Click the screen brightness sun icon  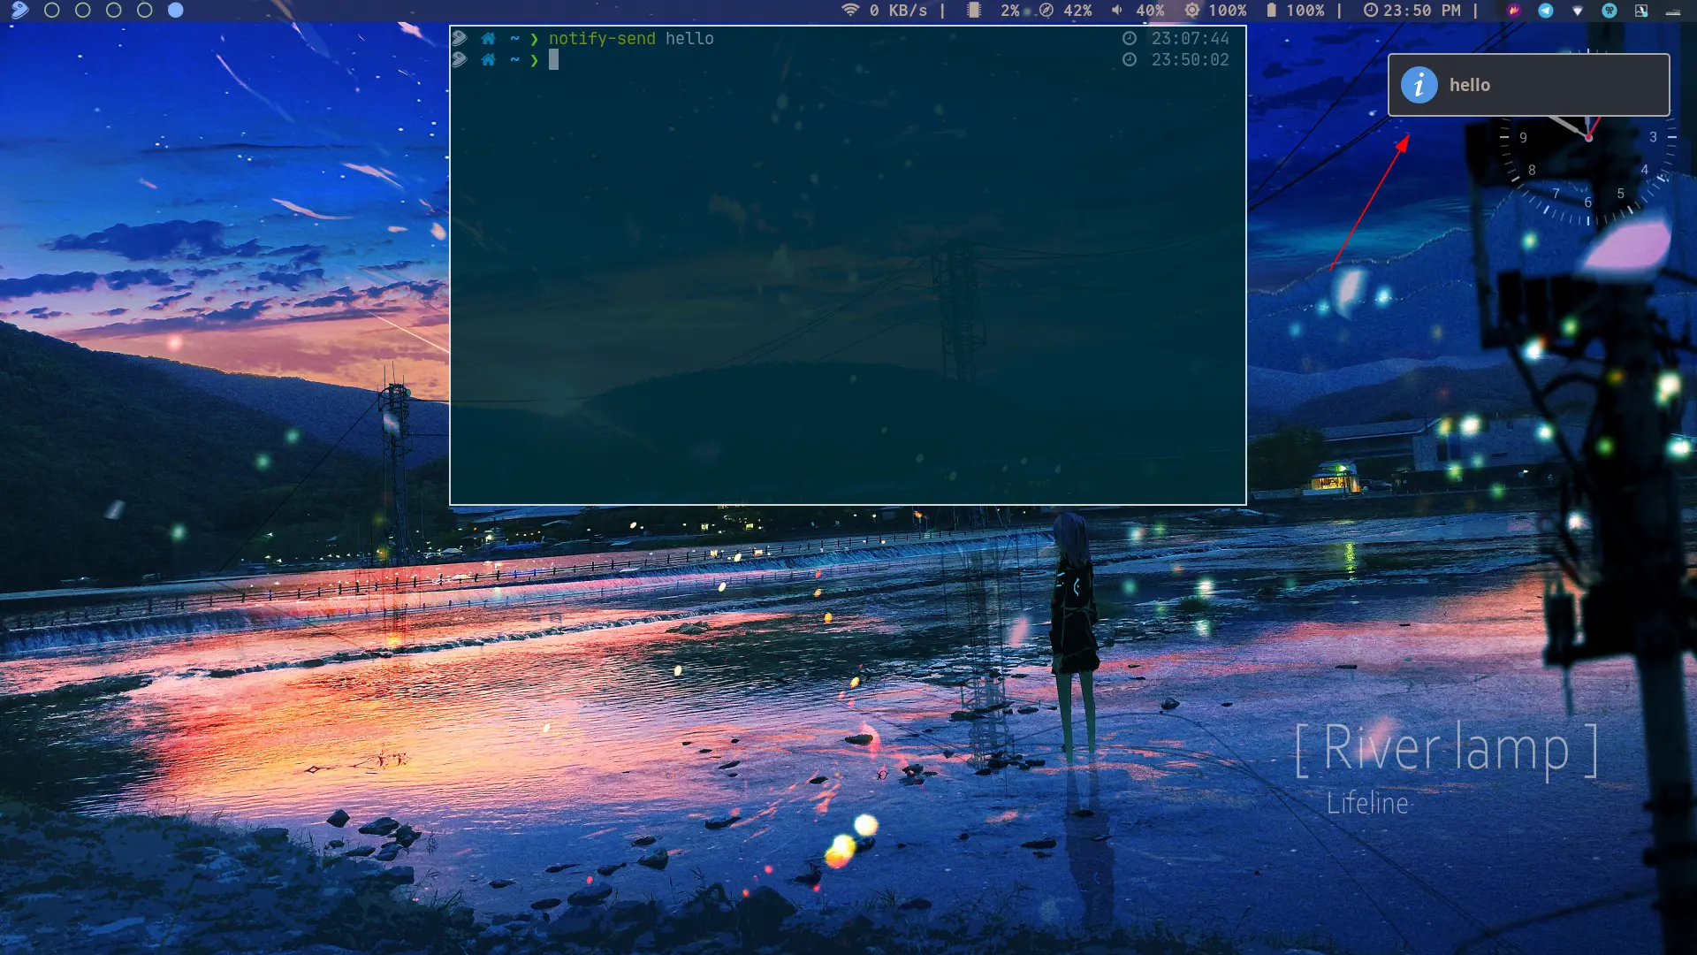(x=1192, y=11)
